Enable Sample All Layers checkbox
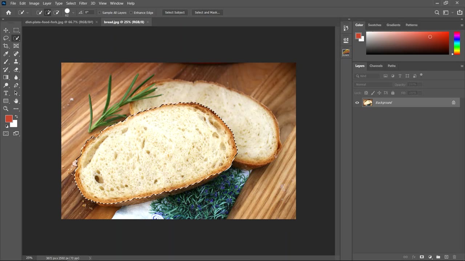Image resolution: width=465 pixels, height=261 pixels. click(x=100, y=13)
